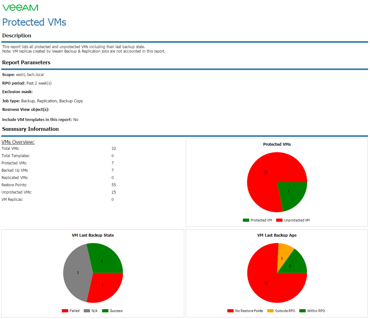
Task: Click the Include VM templates value No
Action: click(x=76, y=119)
